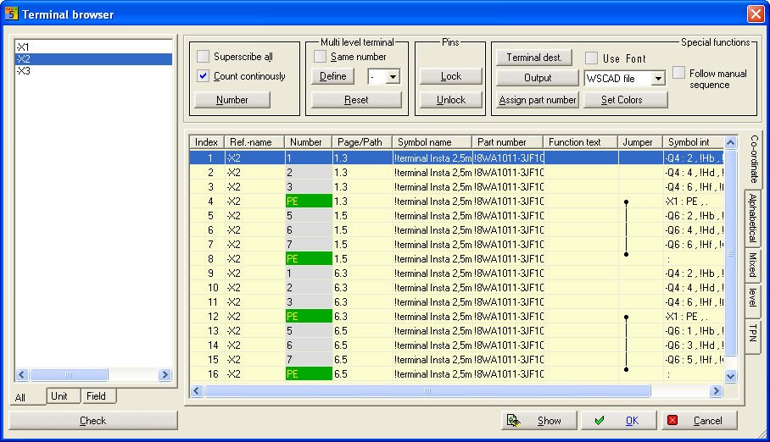Image resolution: width=770 pixels, height=442 pixels.
Task: Click the Show button's document icon
Action: tap(514, 421)
